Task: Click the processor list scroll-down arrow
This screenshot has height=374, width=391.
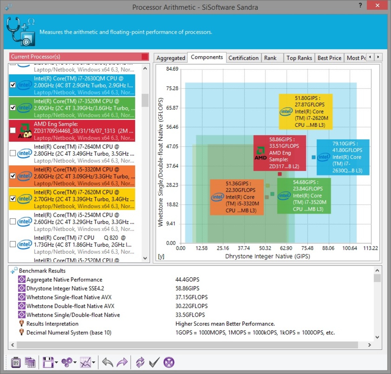Action: point(145,258)
